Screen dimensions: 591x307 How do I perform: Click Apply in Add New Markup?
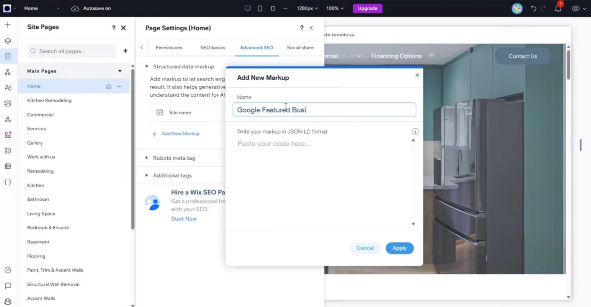coord(399,248)
